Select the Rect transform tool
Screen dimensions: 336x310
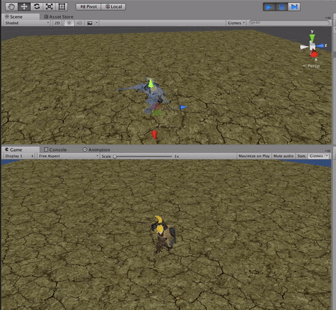click(x=62, y=6)
